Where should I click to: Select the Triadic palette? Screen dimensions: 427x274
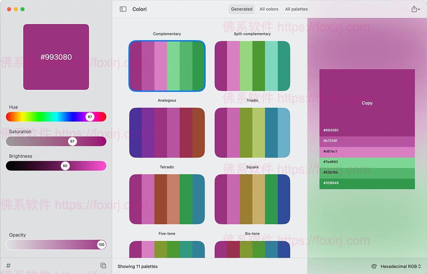[252, 132]
